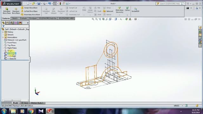The image size is (203, 114).
Task: Choose the Swept Boss/Base tool
Action: [29, 8]
